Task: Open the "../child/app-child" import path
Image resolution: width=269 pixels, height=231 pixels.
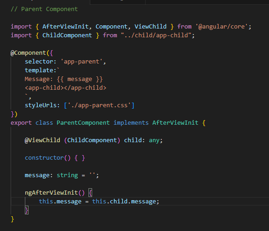Action: 156,35
